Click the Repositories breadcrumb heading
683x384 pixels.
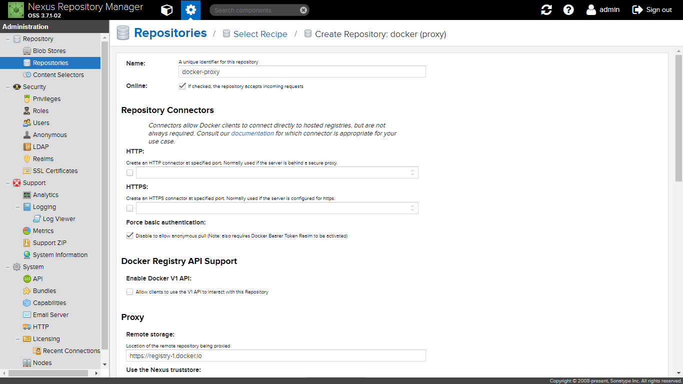(170, 33)
